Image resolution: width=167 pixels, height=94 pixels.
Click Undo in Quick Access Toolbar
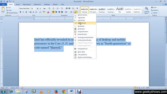[10, 1]
